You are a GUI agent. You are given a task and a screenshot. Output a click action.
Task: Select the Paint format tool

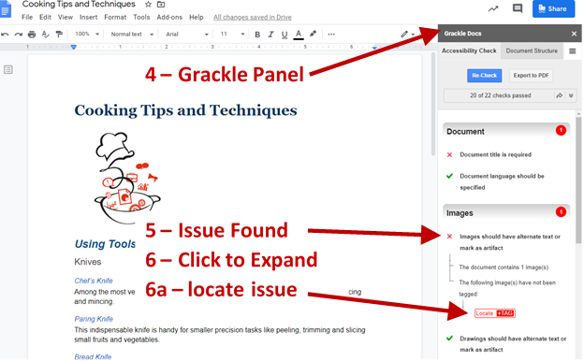point(59,35)
